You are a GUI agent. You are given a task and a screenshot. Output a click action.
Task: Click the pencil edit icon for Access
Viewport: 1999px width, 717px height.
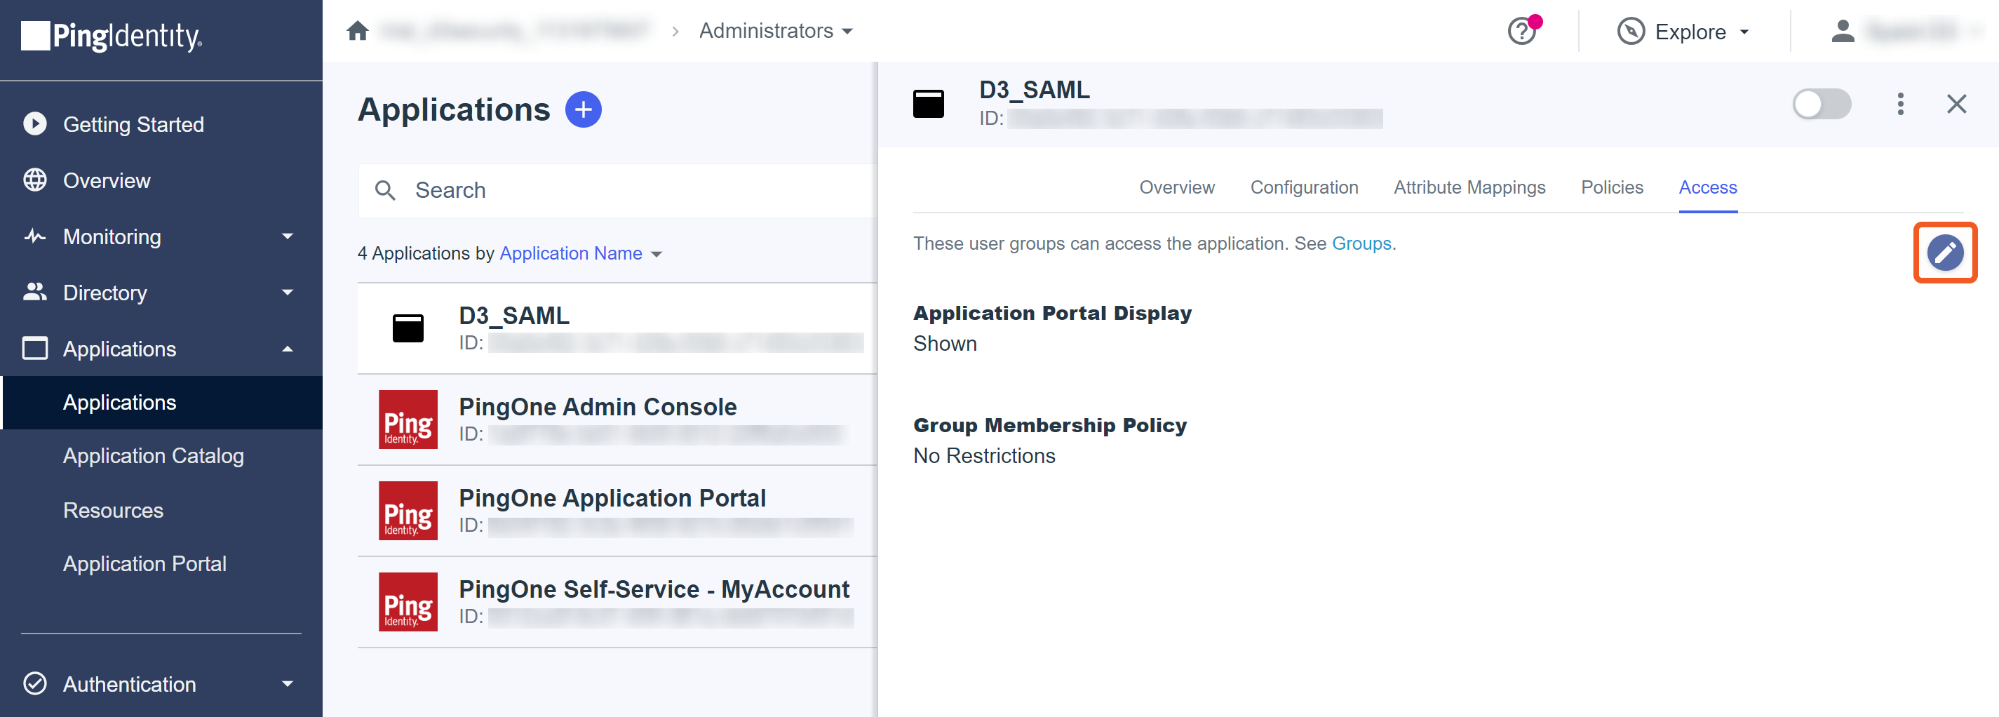[1944, 253]
